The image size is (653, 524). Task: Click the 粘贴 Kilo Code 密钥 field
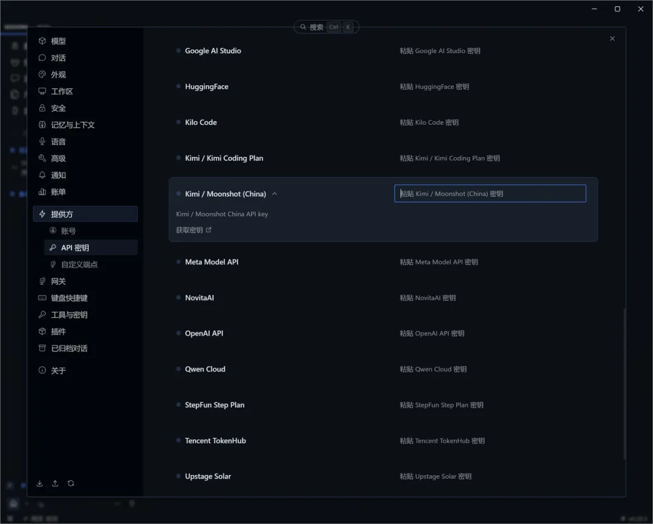[490, 123]
